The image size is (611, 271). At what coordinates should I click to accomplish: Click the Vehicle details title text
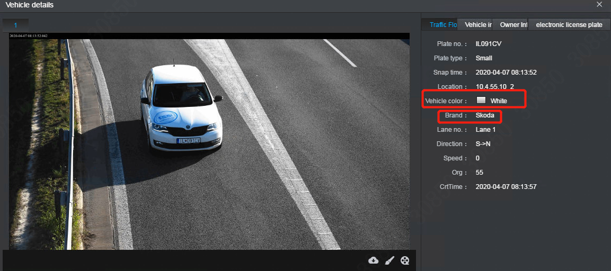(x=29, y=5)
